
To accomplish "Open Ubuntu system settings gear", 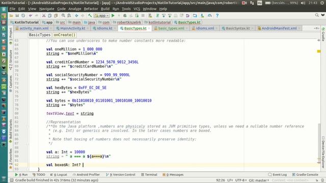I will pyautogui.click(x=322, y=3).
